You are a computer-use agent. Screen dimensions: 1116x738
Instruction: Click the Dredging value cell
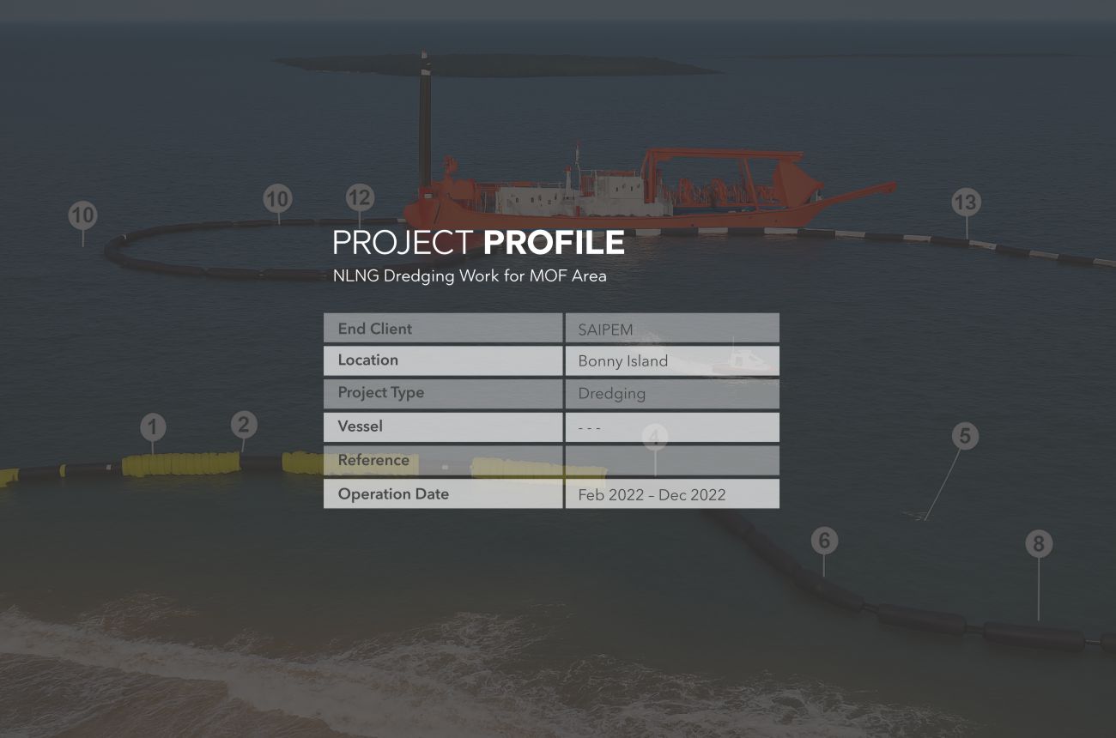672,394
